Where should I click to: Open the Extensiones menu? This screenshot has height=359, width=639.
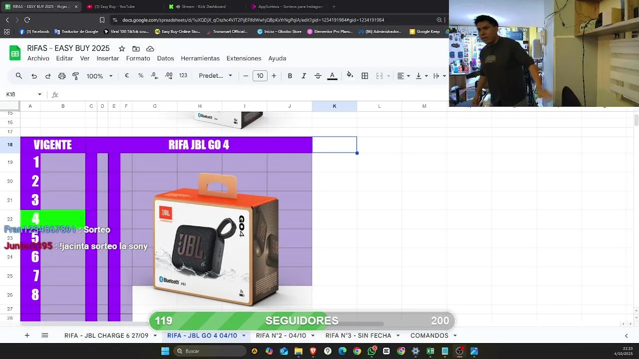(x=244, y=58)
